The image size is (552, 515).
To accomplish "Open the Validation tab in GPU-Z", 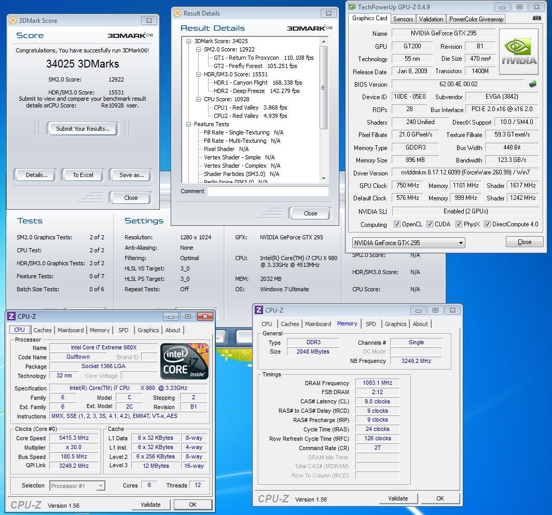I will [x=431, y=19].
